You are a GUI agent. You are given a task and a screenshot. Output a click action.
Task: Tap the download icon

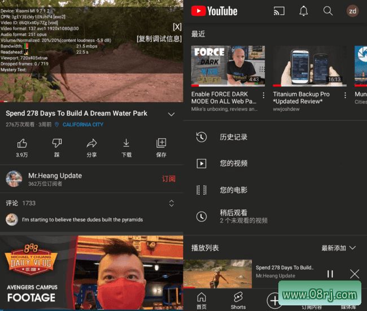point(126,143)
